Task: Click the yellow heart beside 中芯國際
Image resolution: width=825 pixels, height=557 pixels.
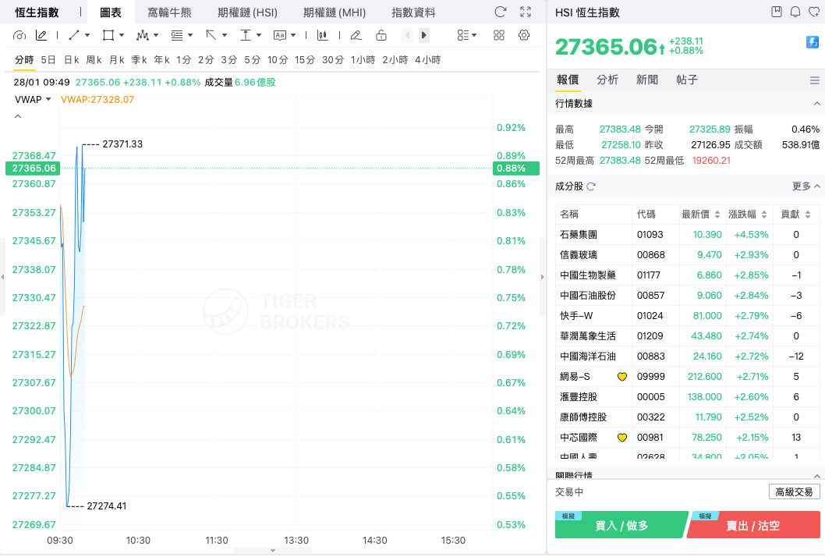Action: coord(622,438)
